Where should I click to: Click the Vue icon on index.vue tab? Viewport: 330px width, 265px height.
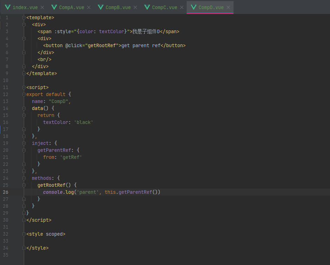point(8,7)
